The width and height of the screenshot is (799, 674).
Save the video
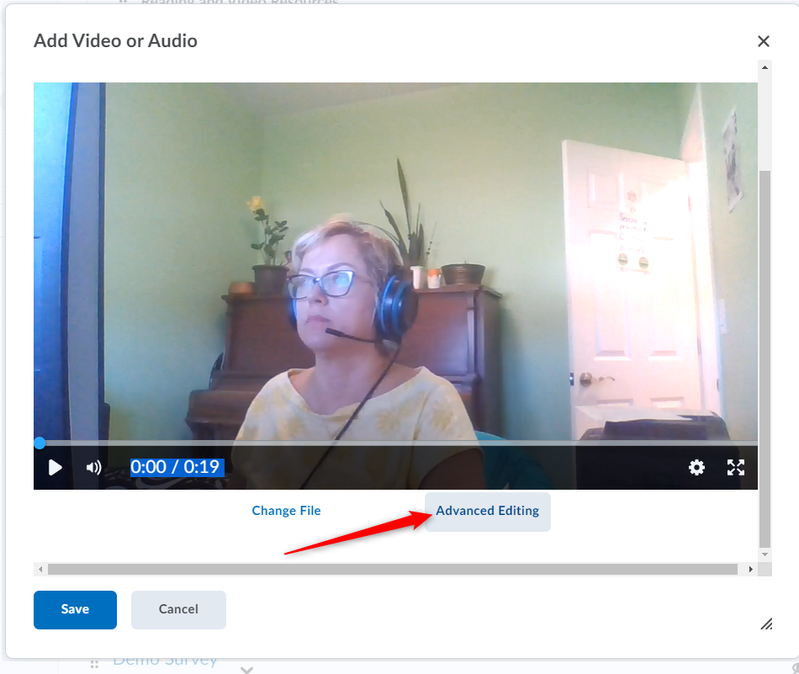click(x=75, y=609)
